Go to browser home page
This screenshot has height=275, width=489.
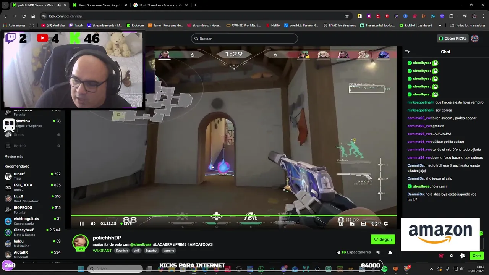click(33, 16)
